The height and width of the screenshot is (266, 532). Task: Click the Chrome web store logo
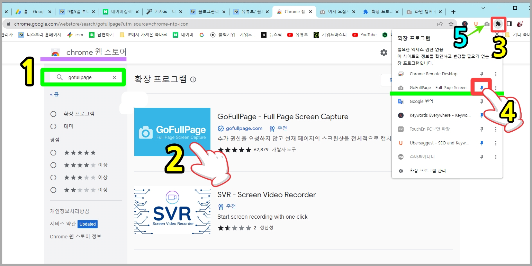[x=55, y=53]
